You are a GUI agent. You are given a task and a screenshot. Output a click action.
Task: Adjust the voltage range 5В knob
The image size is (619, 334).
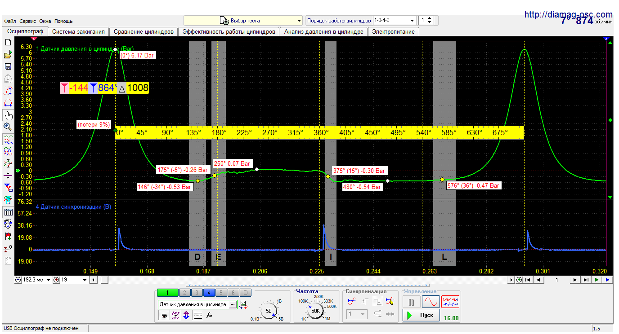269,311
